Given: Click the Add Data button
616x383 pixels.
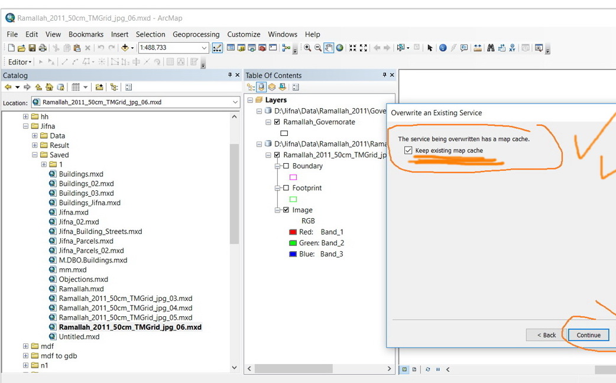Looking at the screenshot, I should coord(125,48).
